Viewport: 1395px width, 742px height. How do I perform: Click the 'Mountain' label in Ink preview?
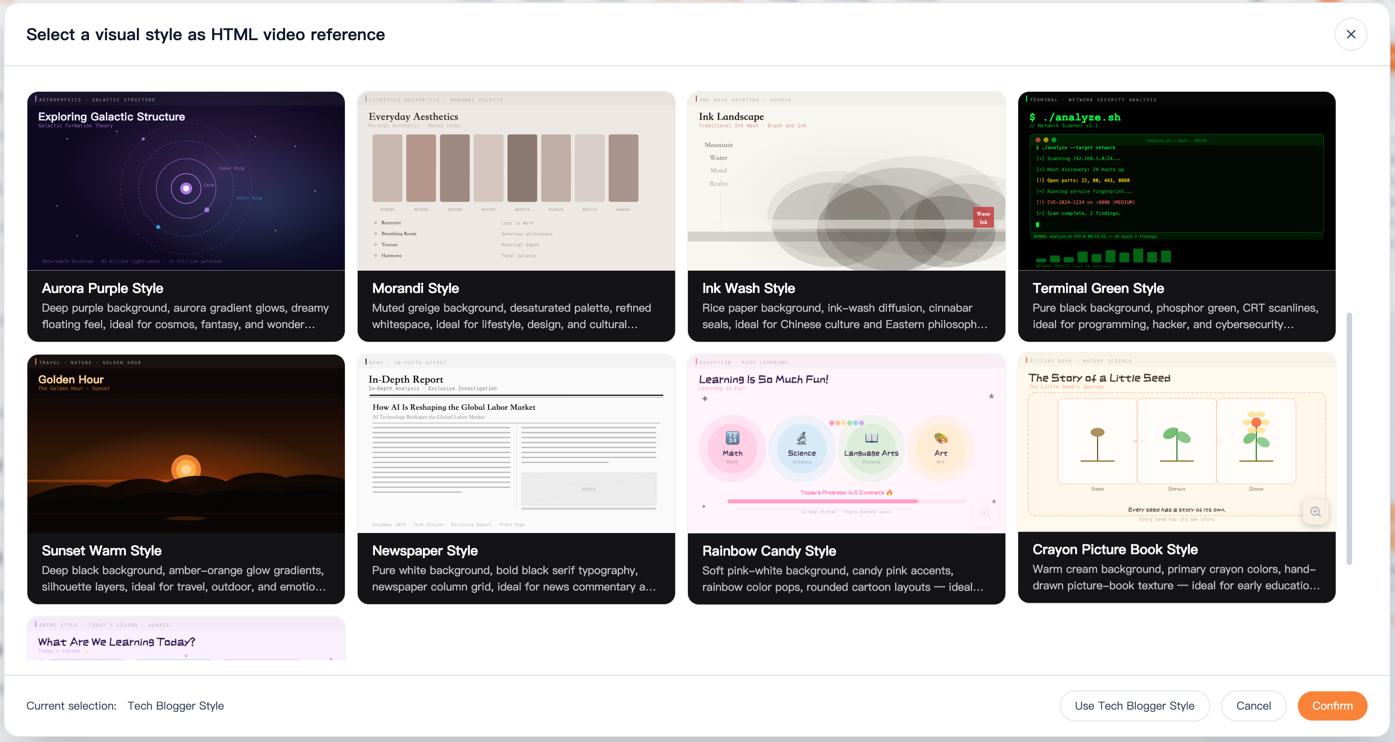718,145
